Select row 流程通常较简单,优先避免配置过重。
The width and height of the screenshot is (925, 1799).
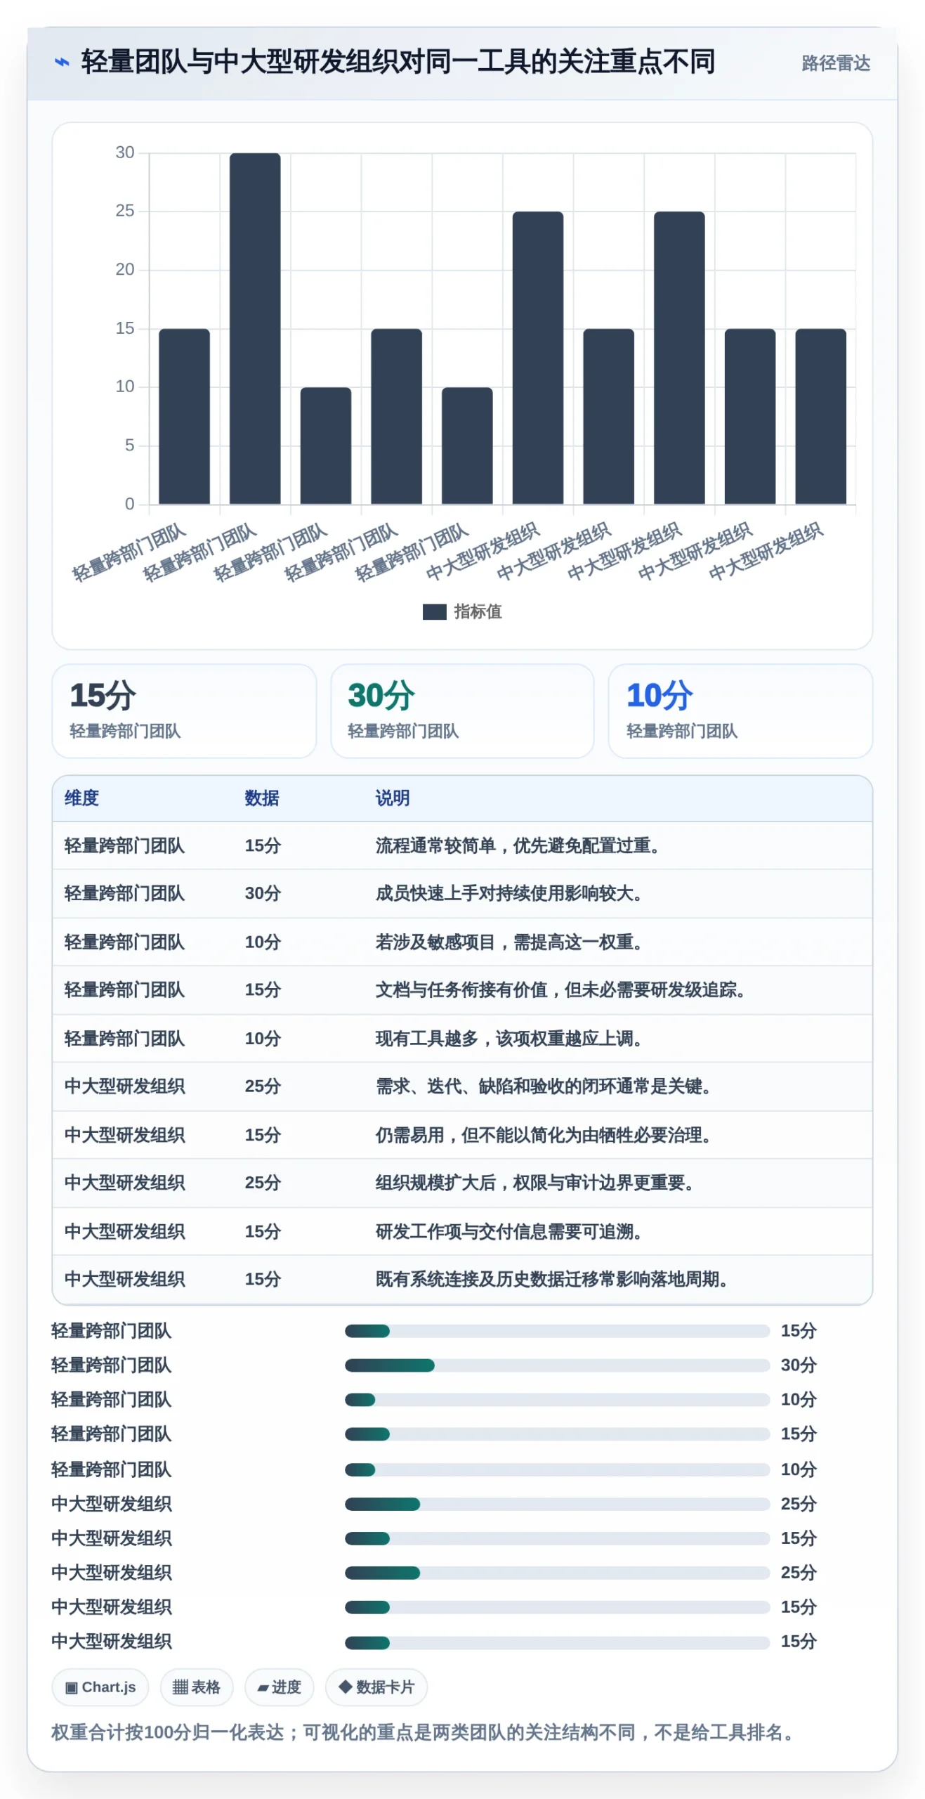(462, 845)
